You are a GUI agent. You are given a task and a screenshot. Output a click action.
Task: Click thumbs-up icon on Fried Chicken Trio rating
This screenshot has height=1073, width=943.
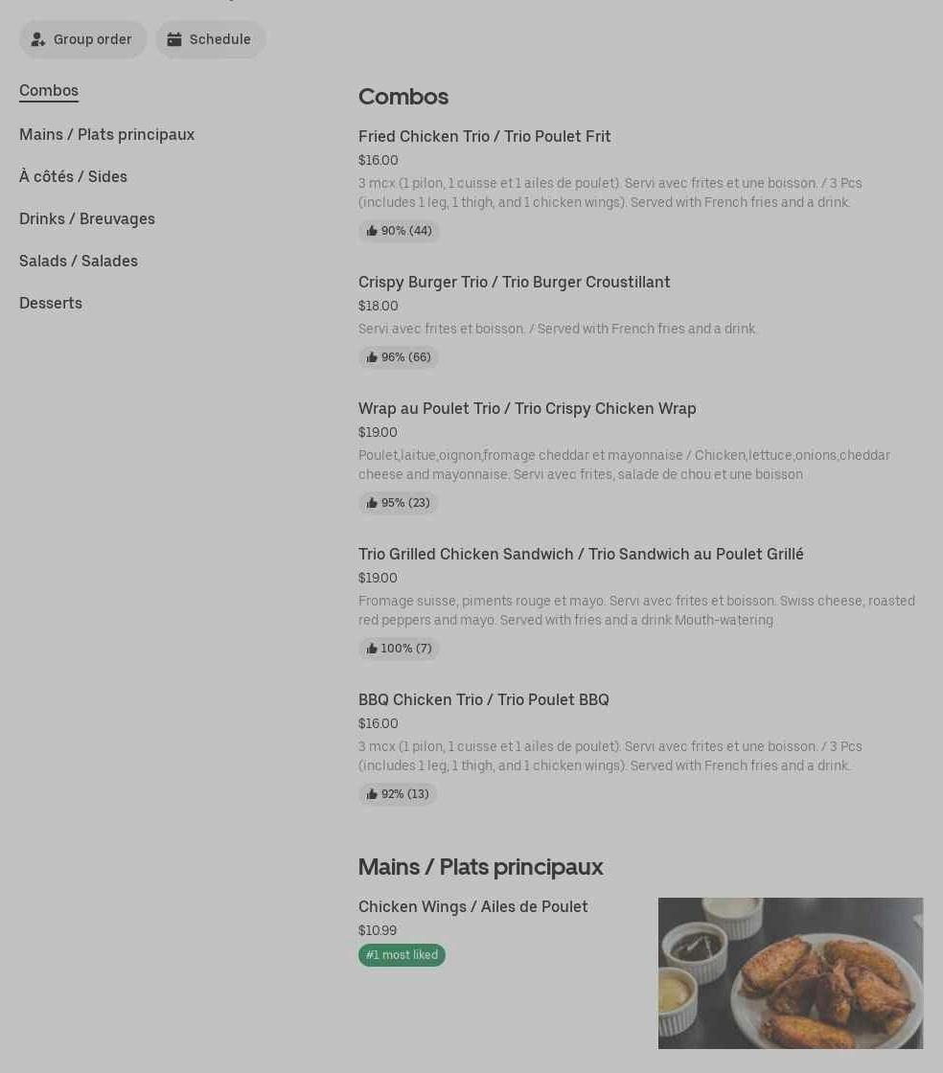pyautogui.click(x=372, y=231)
